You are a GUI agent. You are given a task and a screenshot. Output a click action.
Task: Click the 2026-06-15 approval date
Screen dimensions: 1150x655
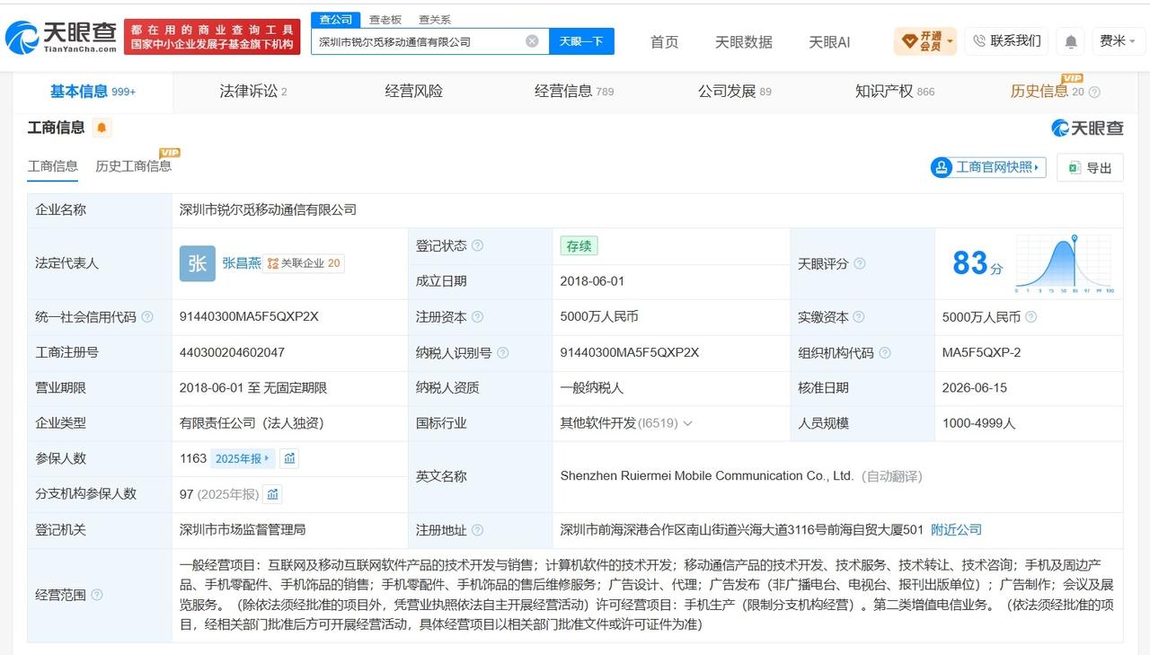click(975, 388)
